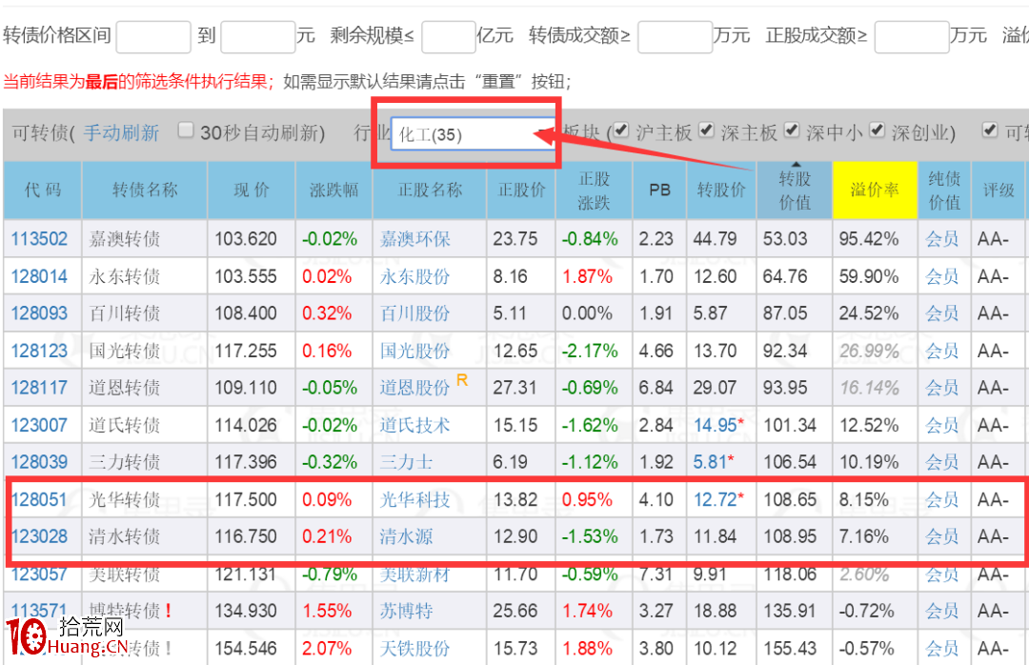Open the 美联新材 stock link

click(x=414, y=574)
